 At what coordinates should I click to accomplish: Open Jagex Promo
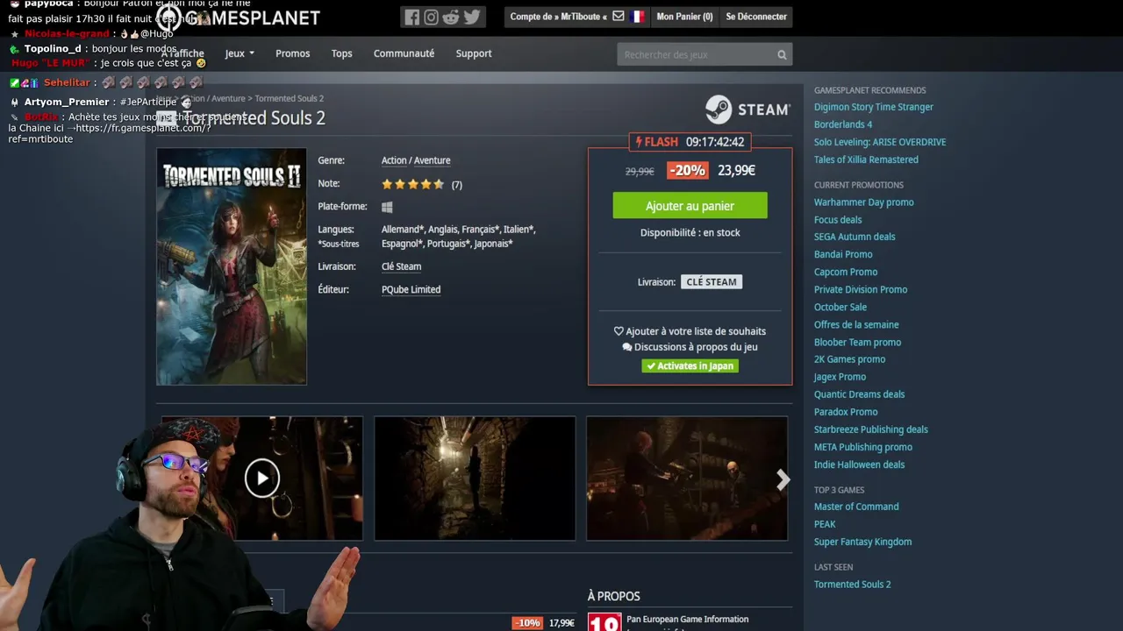(x=840, y=377)
